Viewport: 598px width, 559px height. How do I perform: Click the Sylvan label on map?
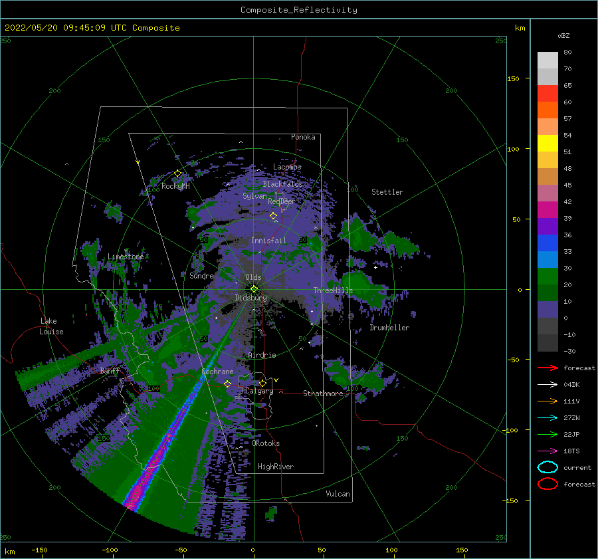click(254, 196)
